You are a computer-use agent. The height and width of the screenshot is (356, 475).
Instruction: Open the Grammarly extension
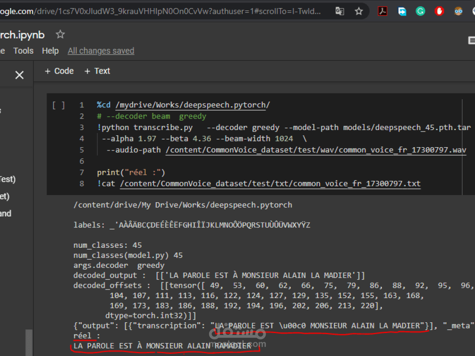click(x=420, y=11)
